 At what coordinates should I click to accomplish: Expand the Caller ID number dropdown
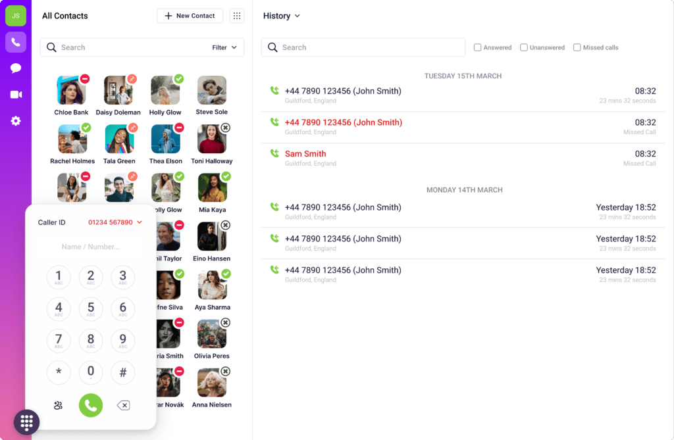[x=115, y=222]
